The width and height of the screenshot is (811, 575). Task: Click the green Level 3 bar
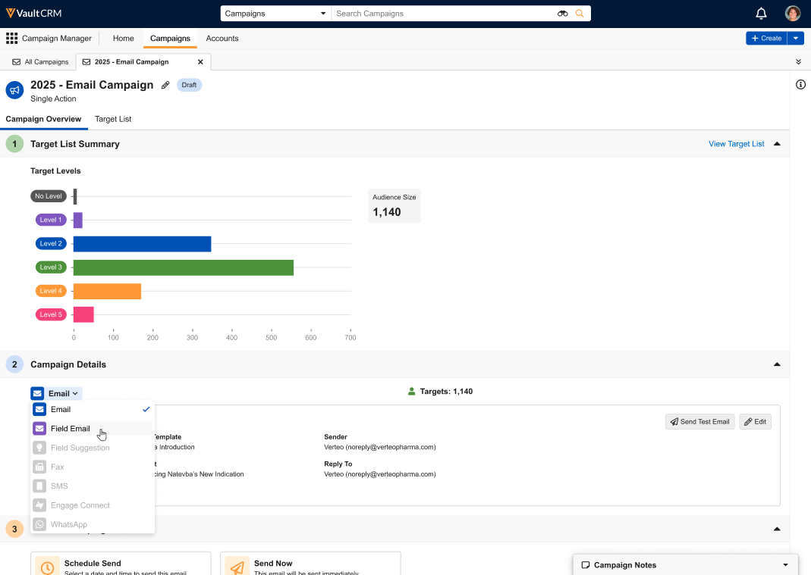coord(183,267)
